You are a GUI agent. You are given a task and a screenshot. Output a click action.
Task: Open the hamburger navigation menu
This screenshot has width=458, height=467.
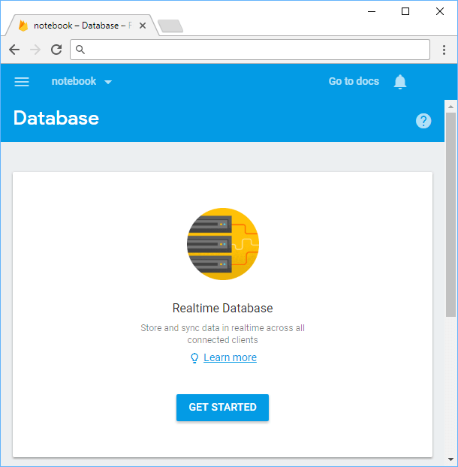pos(22,81)
